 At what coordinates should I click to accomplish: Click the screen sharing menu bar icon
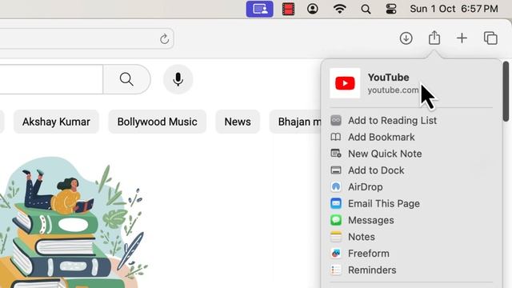(259, 9)
